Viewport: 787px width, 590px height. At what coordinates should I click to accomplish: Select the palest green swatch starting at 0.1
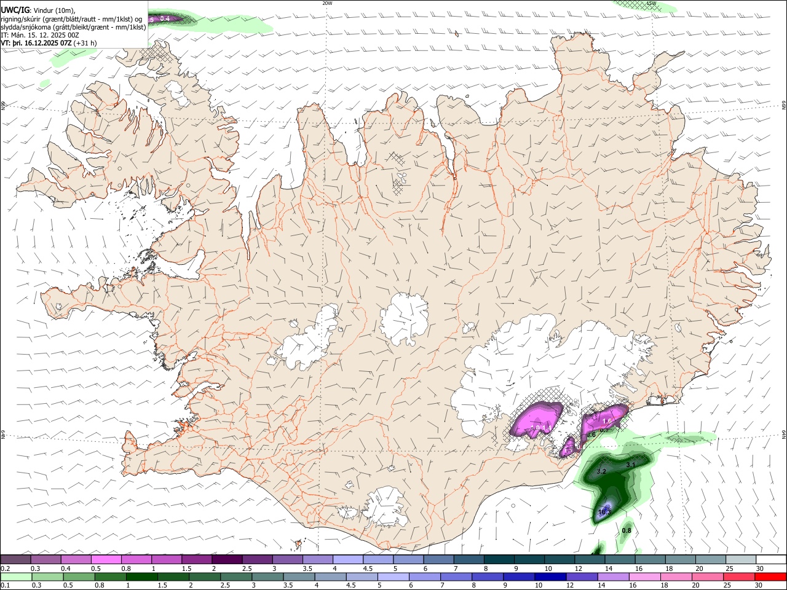pos(16,577)
